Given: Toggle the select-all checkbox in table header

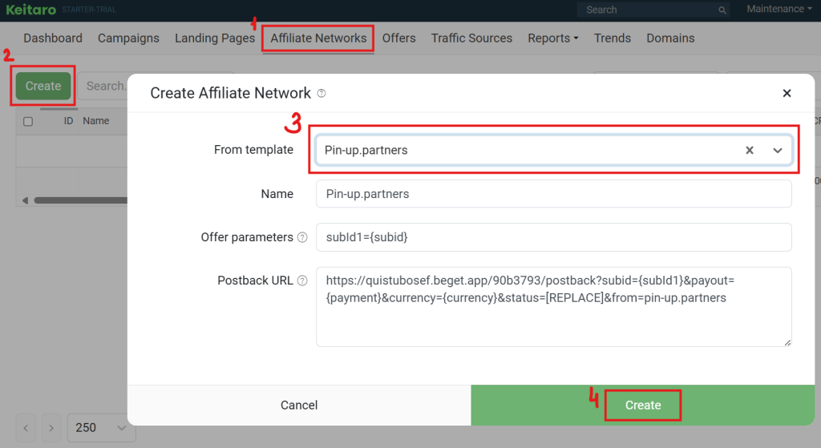Looking at the screenshot, I should [x=28, y=122].
